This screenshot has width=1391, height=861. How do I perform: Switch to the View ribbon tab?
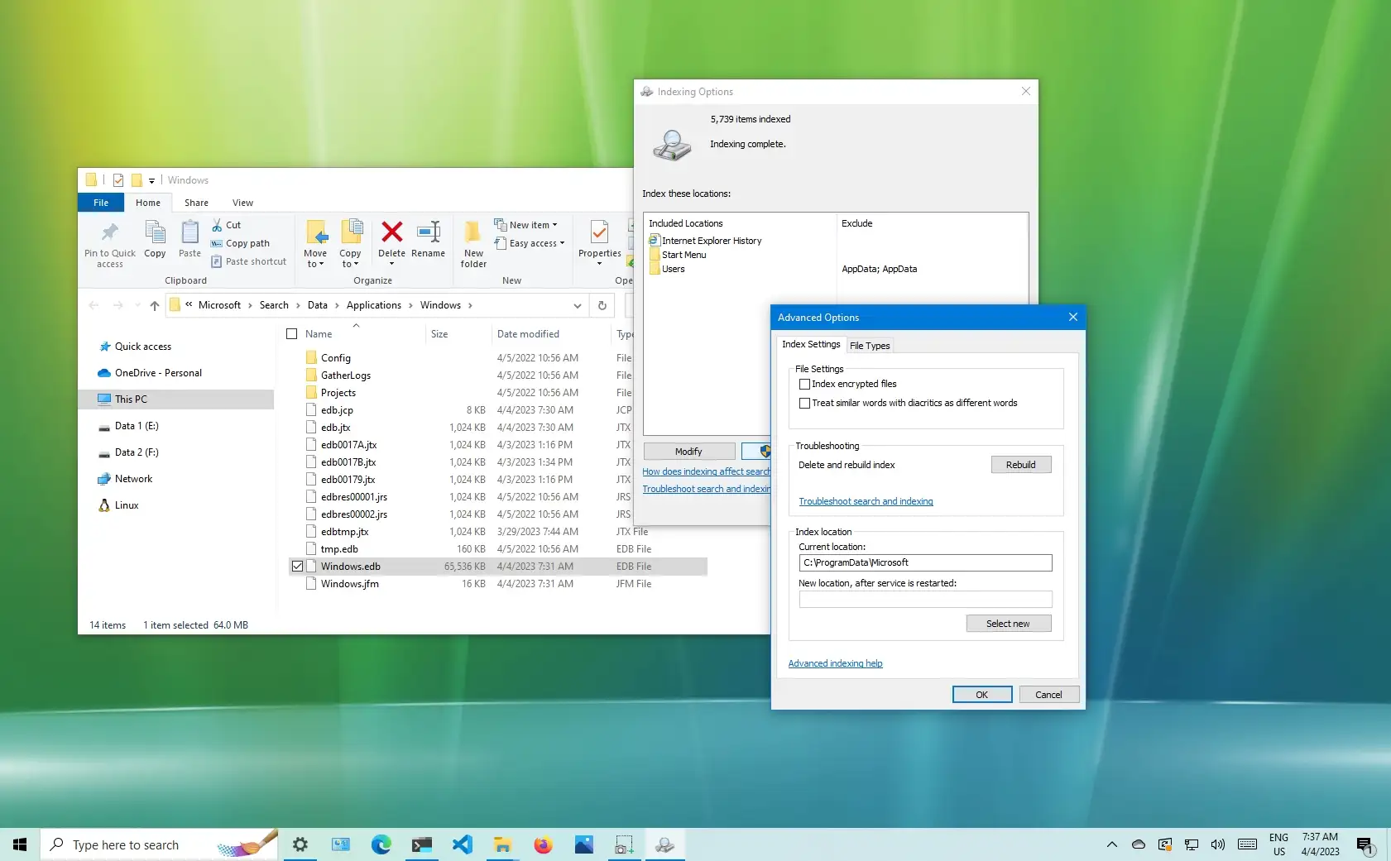pos(242,202)
